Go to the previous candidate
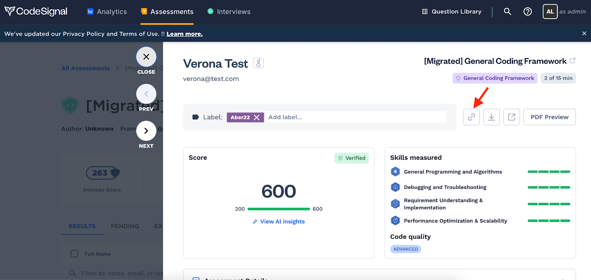Screen dimensions: 591x280 (146, 94)
